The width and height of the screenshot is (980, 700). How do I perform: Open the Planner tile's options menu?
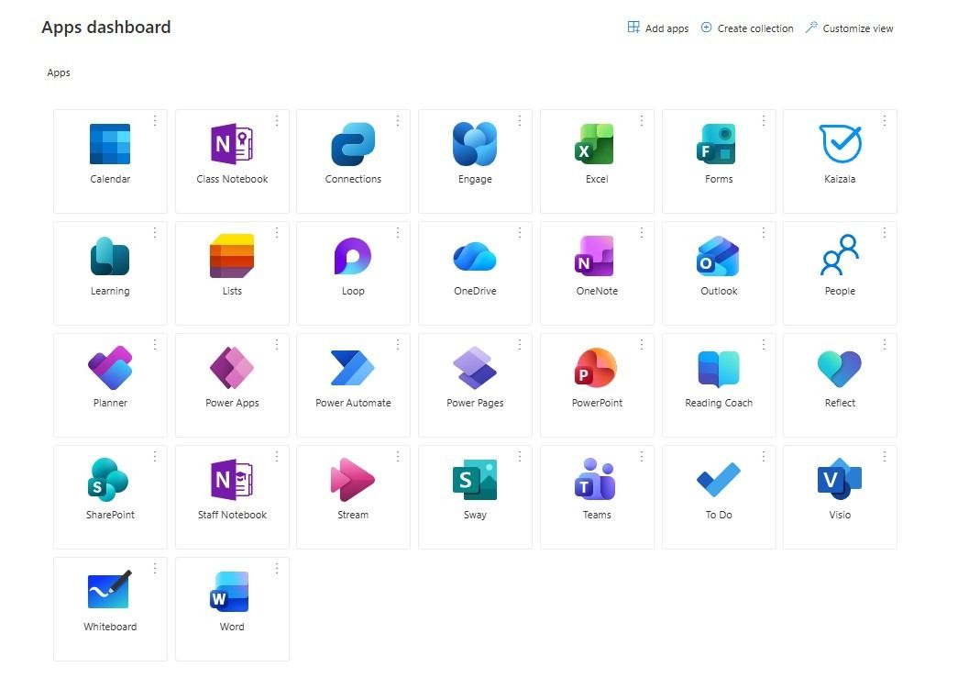pos(154,344)
